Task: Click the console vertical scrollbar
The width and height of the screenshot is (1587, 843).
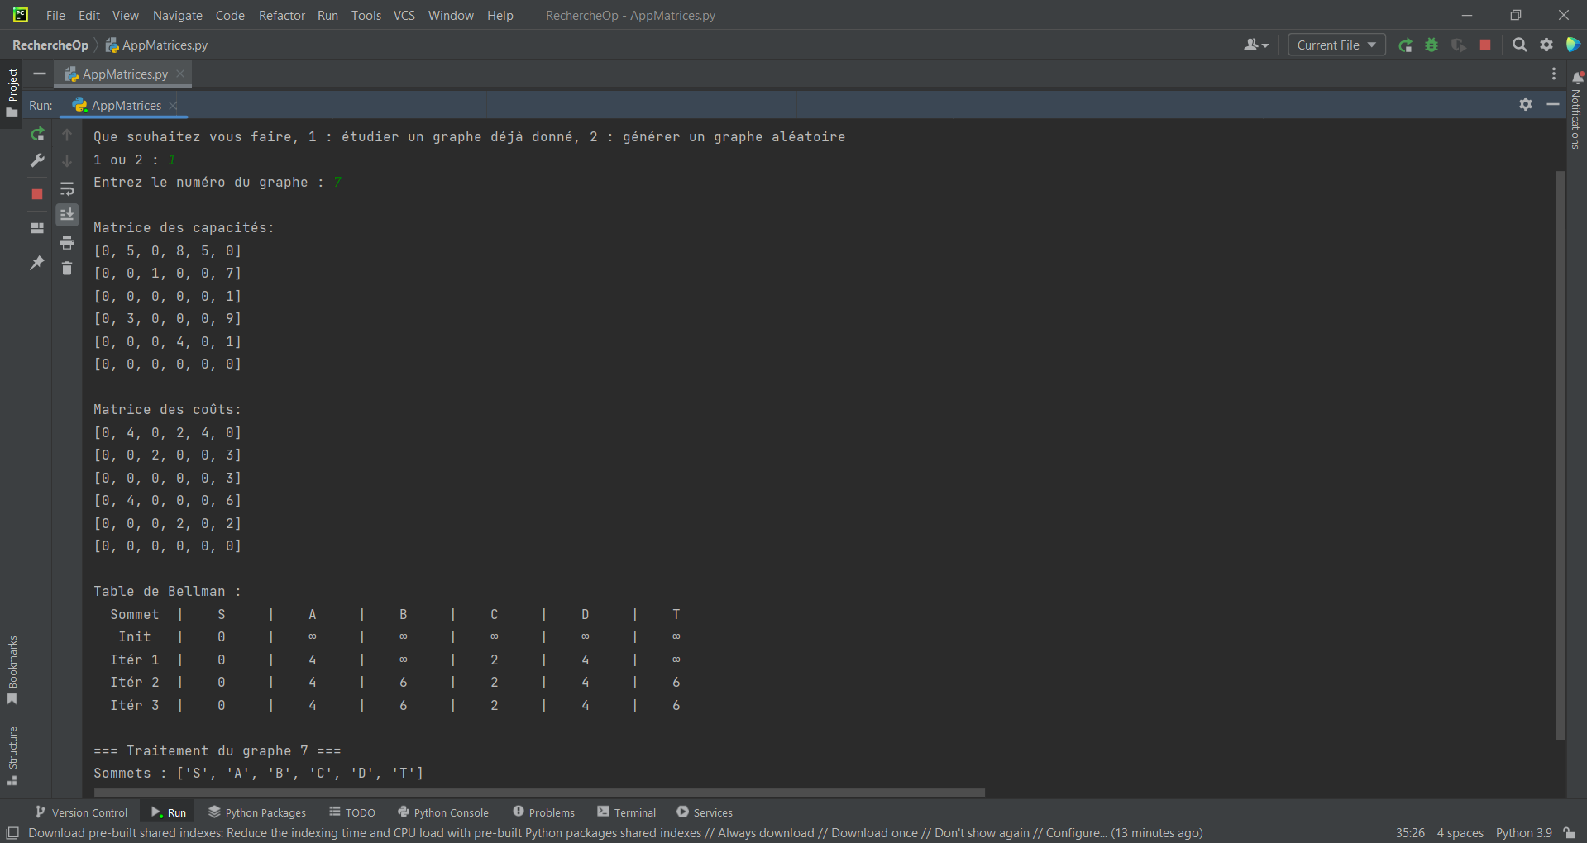Action: [x=1561, y=455]
